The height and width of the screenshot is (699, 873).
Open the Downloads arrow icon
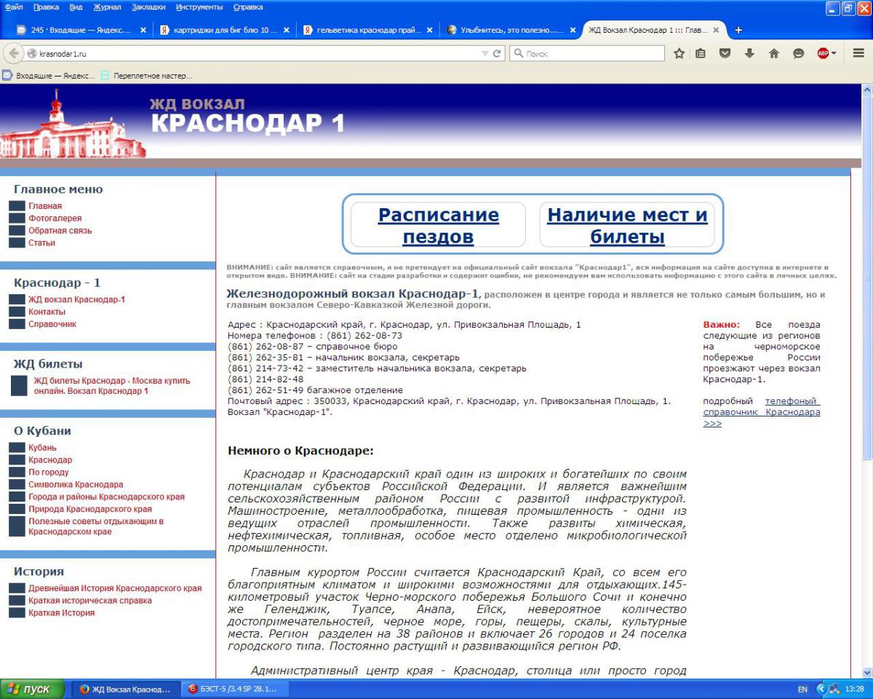[749, 53]
